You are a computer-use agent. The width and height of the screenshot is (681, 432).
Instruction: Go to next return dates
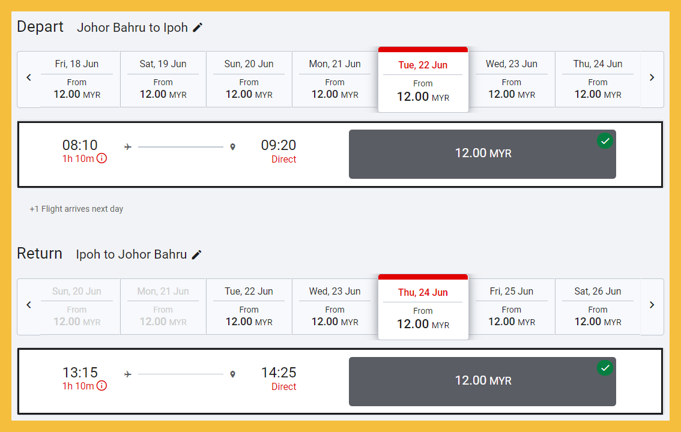click(x=652, y=305)
